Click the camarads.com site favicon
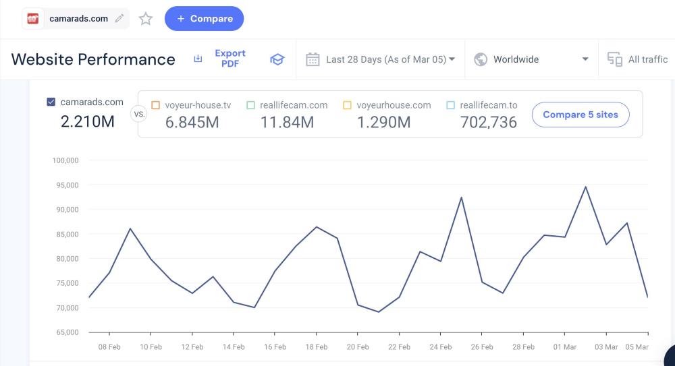 coord(33,19)
